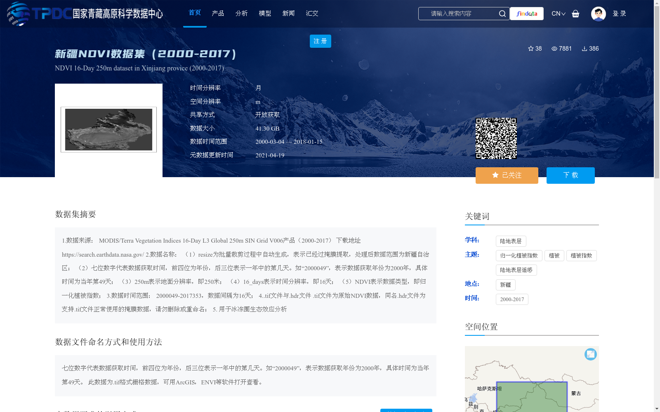Expand the CN language dropdown

pyautogui.click(x=559, y=14)
